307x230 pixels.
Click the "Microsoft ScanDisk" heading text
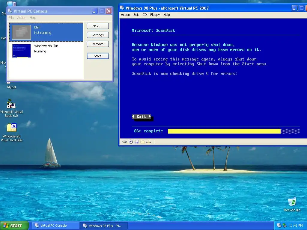point(153,30)
